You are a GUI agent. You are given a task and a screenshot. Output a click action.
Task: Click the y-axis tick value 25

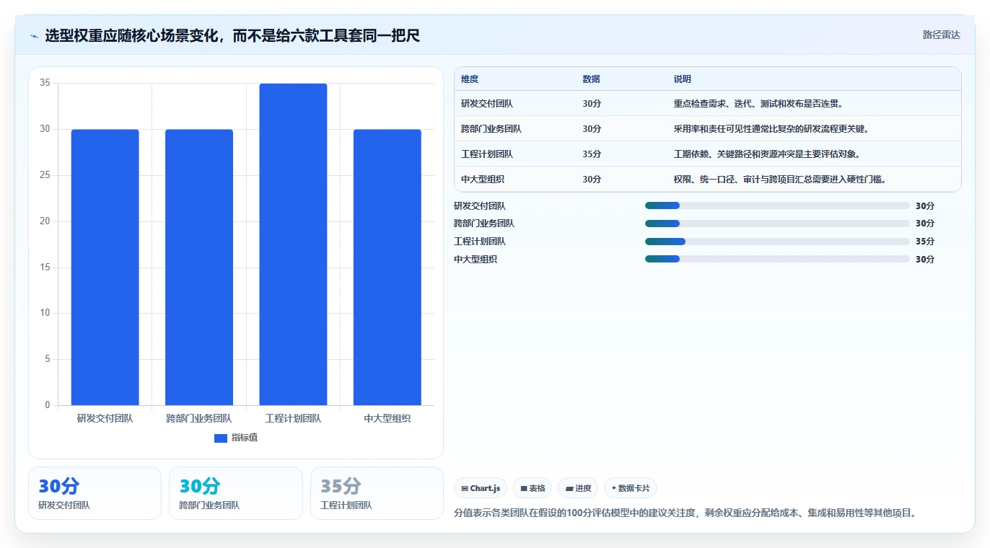coord(45,175)
